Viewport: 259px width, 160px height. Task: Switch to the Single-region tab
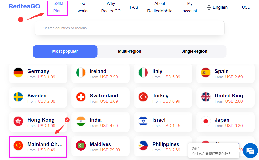(x=194, y=51)
